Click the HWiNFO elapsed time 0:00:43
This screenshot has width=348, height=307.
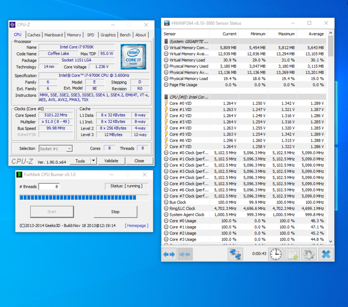click(259, 254)
